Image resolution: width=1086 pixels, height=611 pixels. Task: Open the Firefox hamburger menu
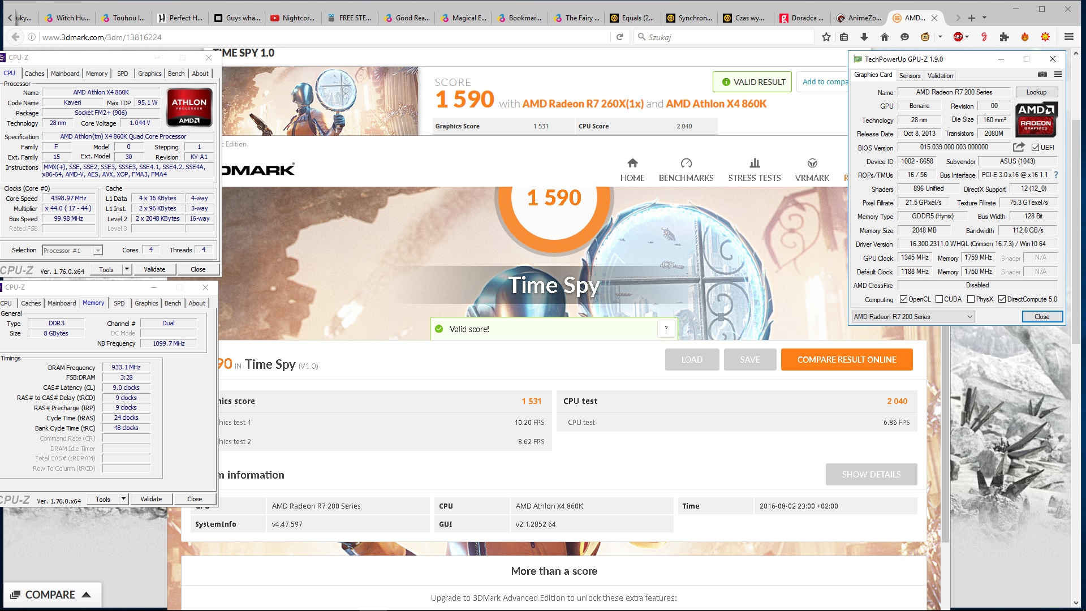pyautogui.click(x=1069, y=37)
